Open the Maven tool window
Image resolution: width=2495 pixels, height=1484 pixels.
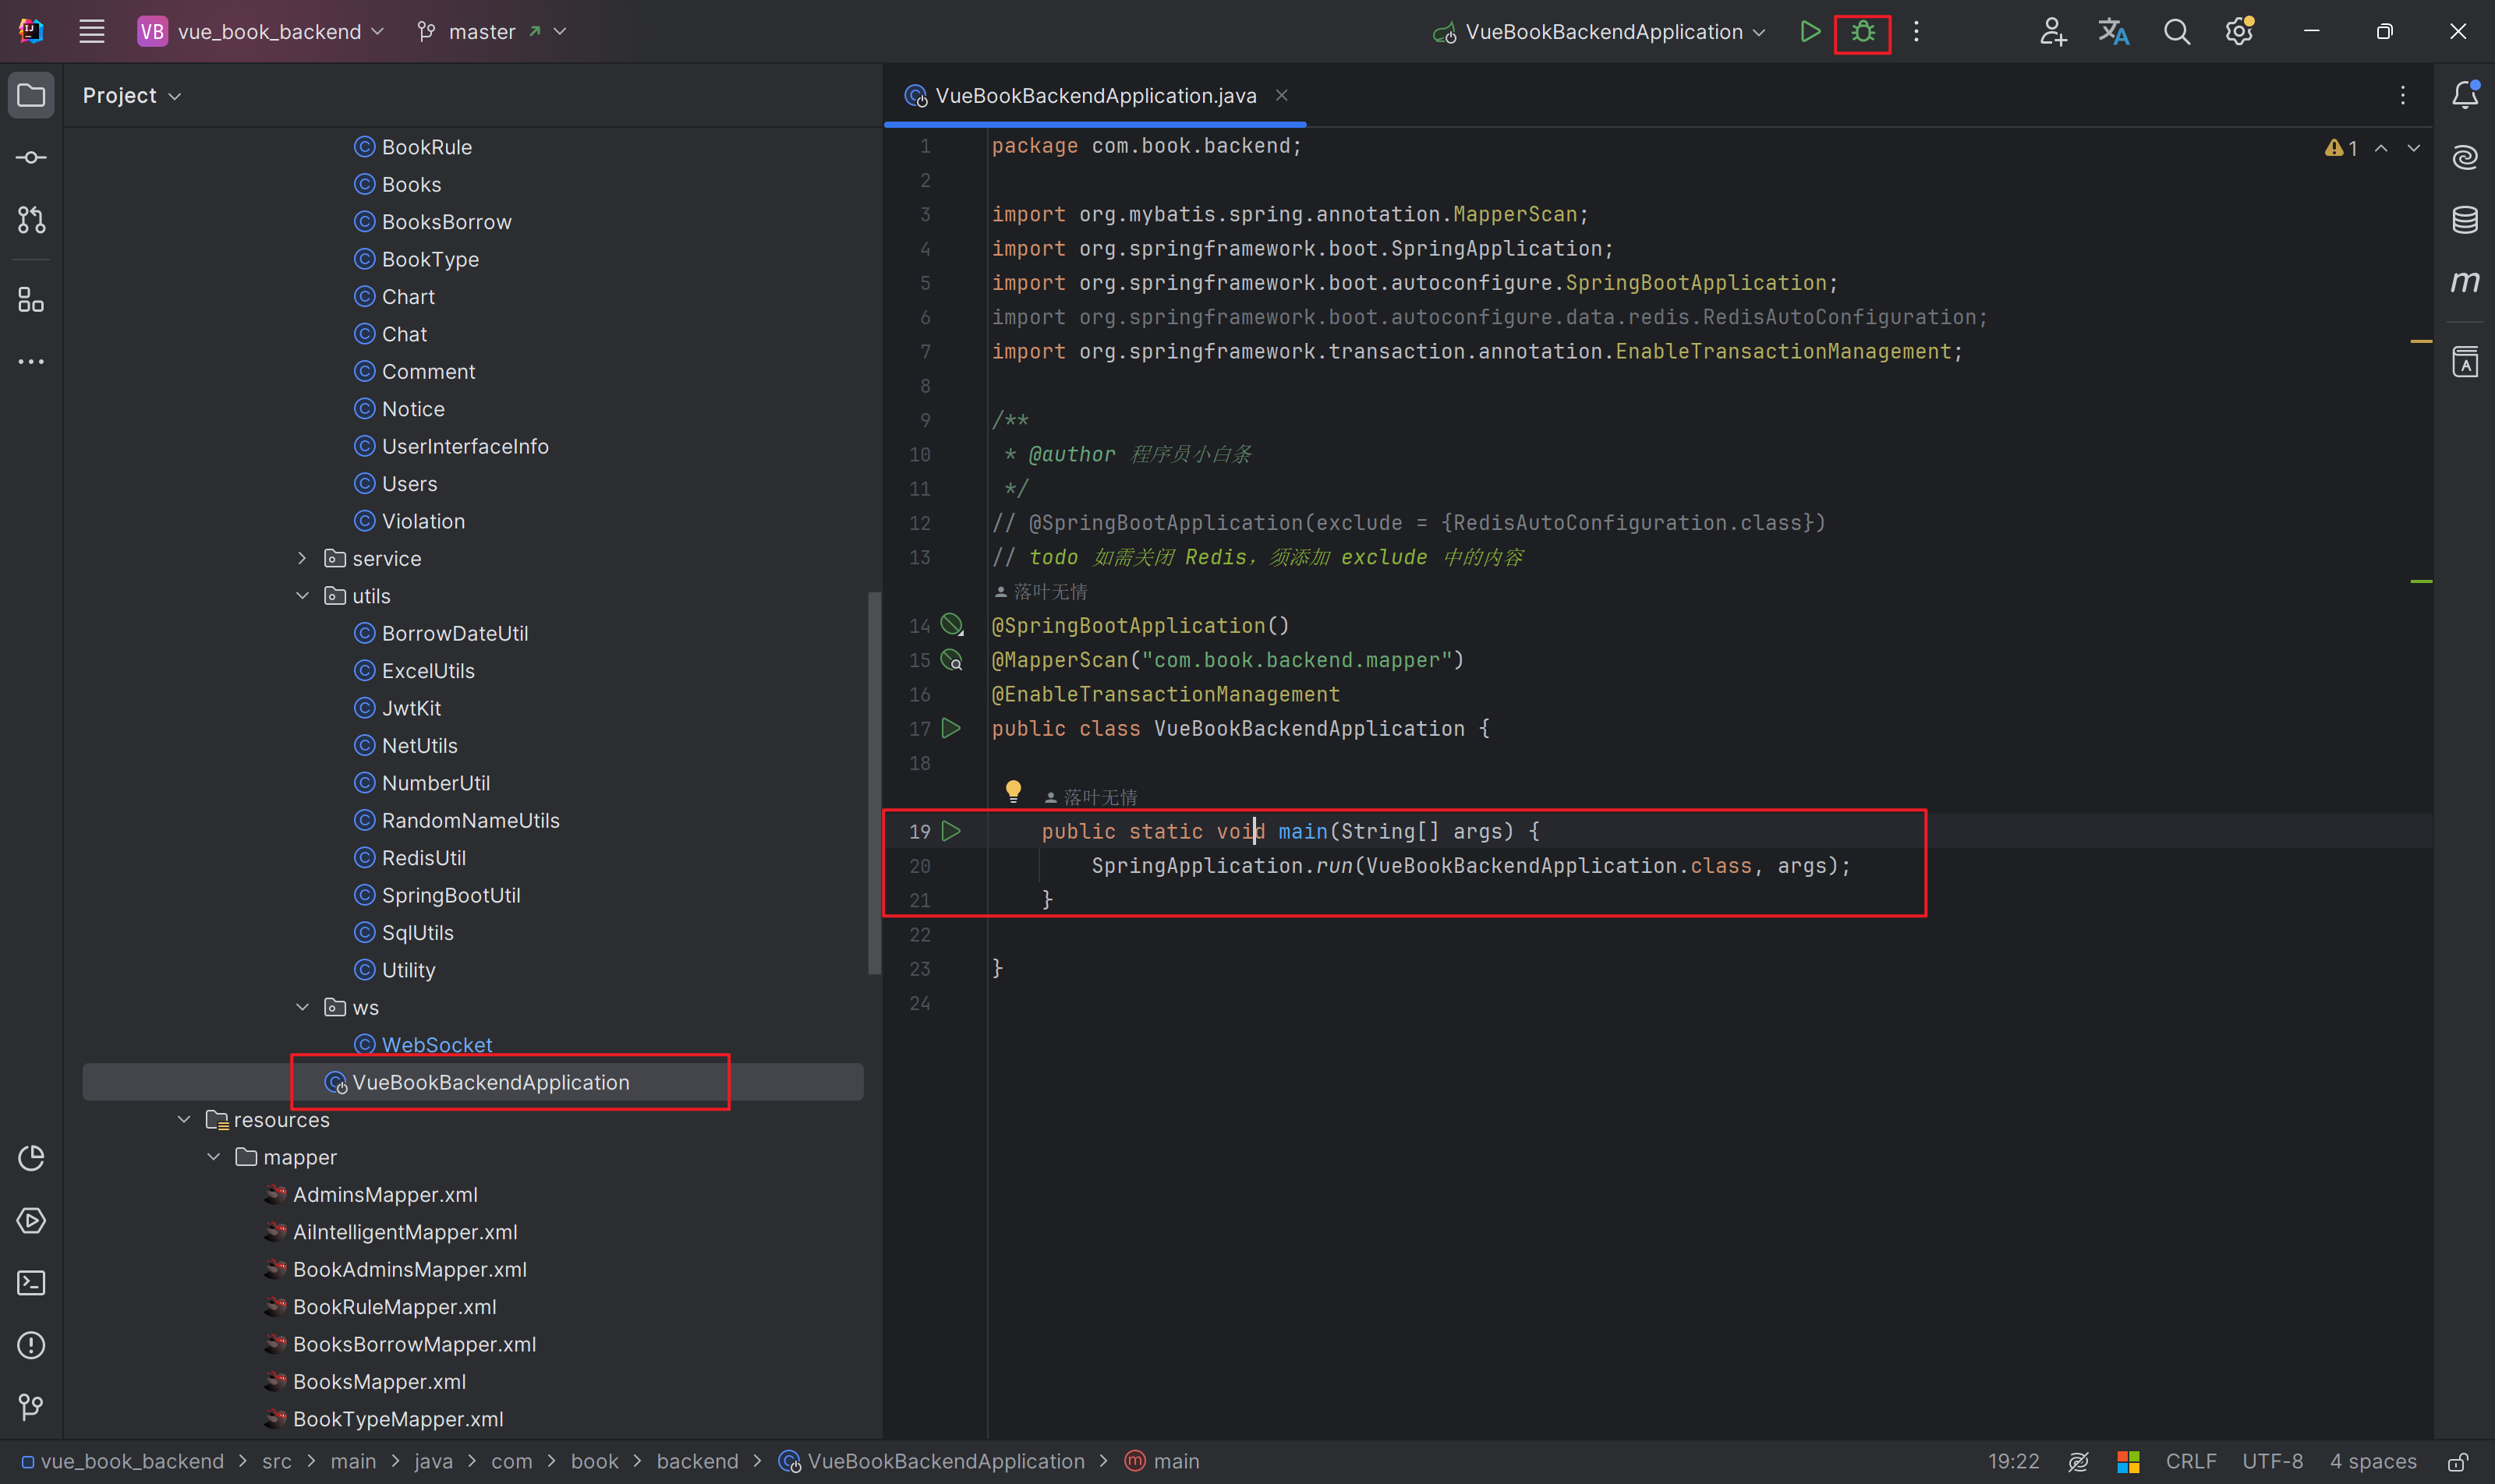click(x=2464, y=281)
